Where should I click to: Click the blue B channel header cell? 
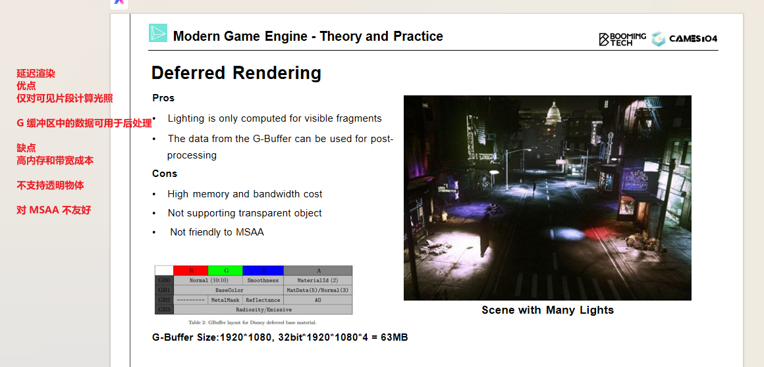263,270
